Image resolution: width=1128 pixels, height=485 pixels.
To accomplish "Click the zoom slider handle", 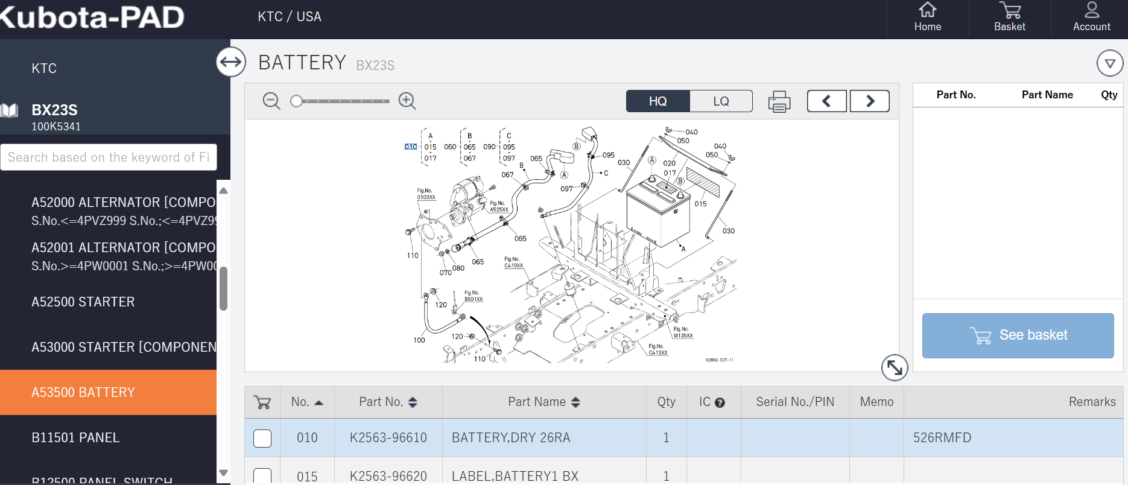I will (296, 101).
